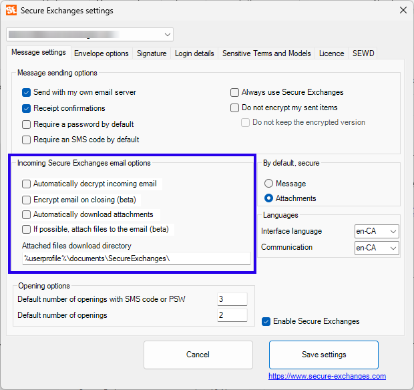Image resolution: width=414 pixels, height=390 pixels.
Task: Open the Communication language dropdown
Action: pos(377,248)
